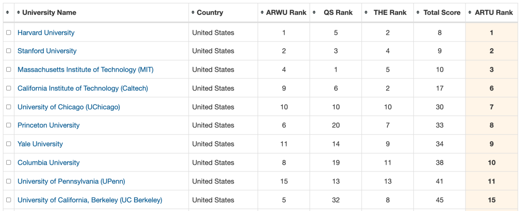This screenshot has width=521, height=211.
Task: Sort by ARTU Rank column arrows
Action: tap(470, 13)
